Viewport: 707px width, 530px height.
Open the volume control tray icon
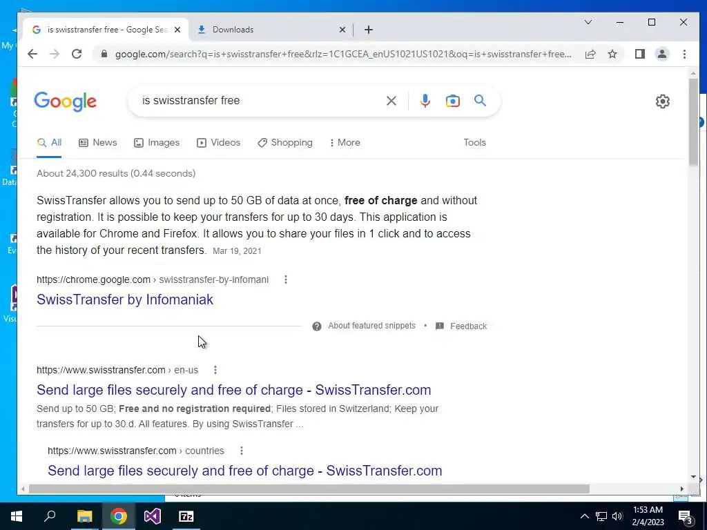617,516
